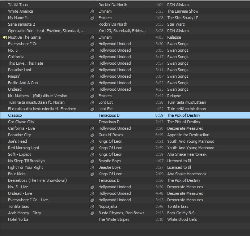Click the swirl icon on Tulin teitä muistuttaan ft. Norlan row
Viewport: 250px width, 236px height.
tap(92, 102)
